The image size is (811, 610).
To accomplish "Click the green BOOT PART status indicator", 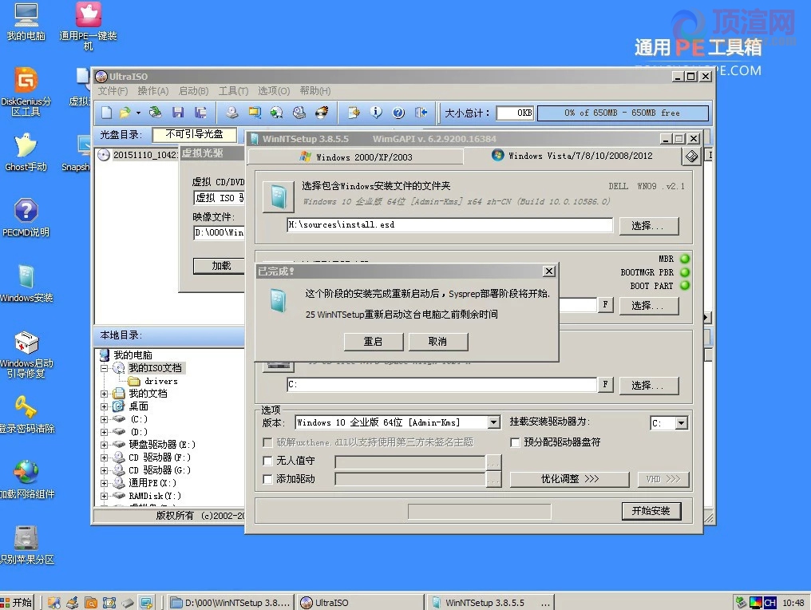I will point(685,286).
